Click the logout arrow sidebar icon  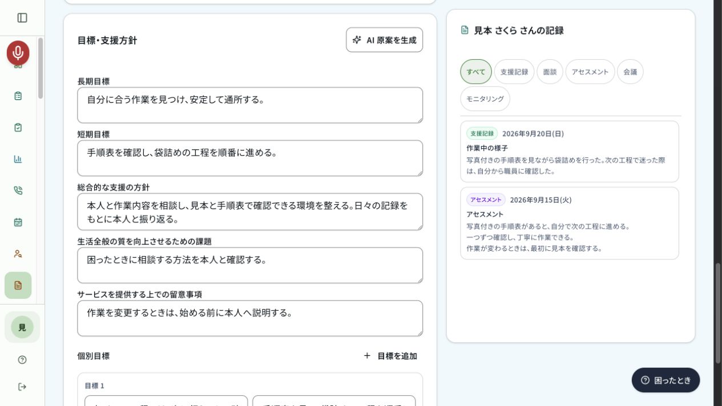click(22, 387)
